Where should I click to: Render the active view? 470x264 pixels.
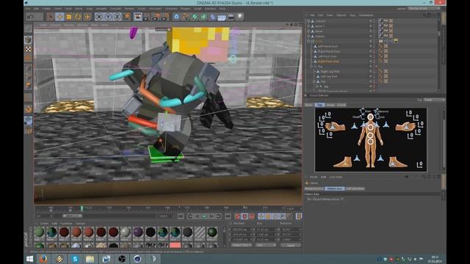coord(138,16)
